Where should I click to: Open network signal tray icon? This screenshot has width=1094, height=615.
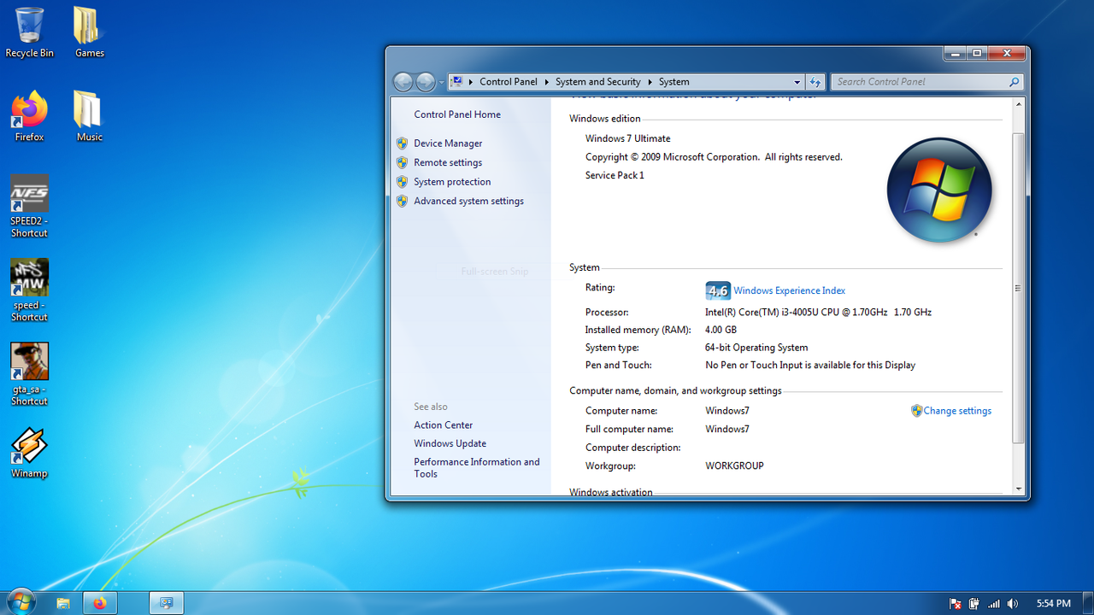click(993, 604)
